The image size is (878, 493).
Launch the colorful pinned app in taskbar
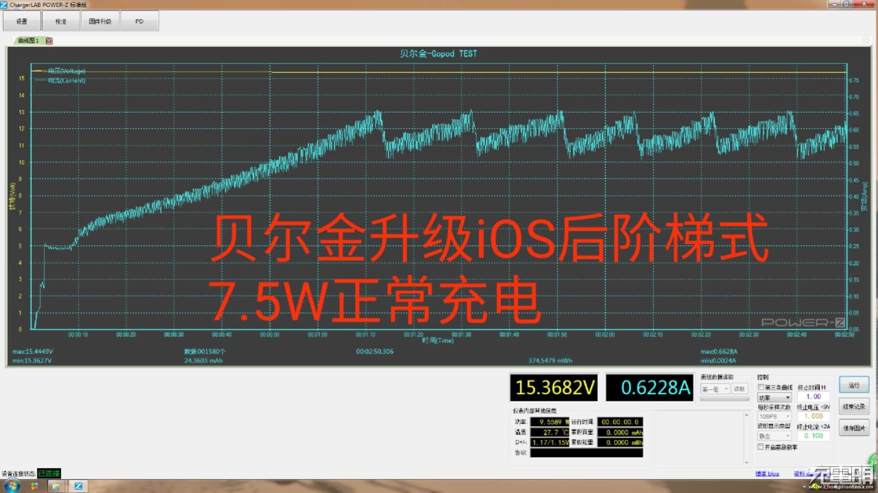pos(35,486)
